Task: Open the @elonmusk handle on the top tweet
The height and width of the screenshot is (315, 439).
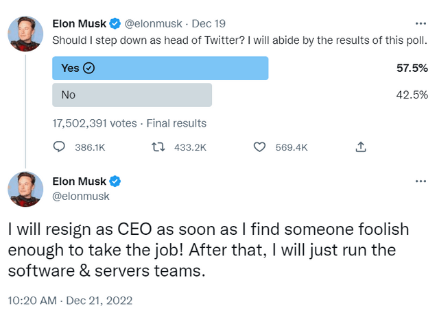Action: [x=152, y=24]
